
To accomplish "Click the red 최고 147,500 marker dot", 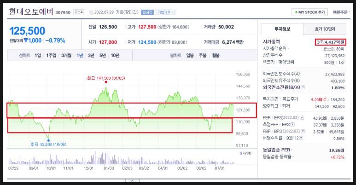I will (106, 82).
